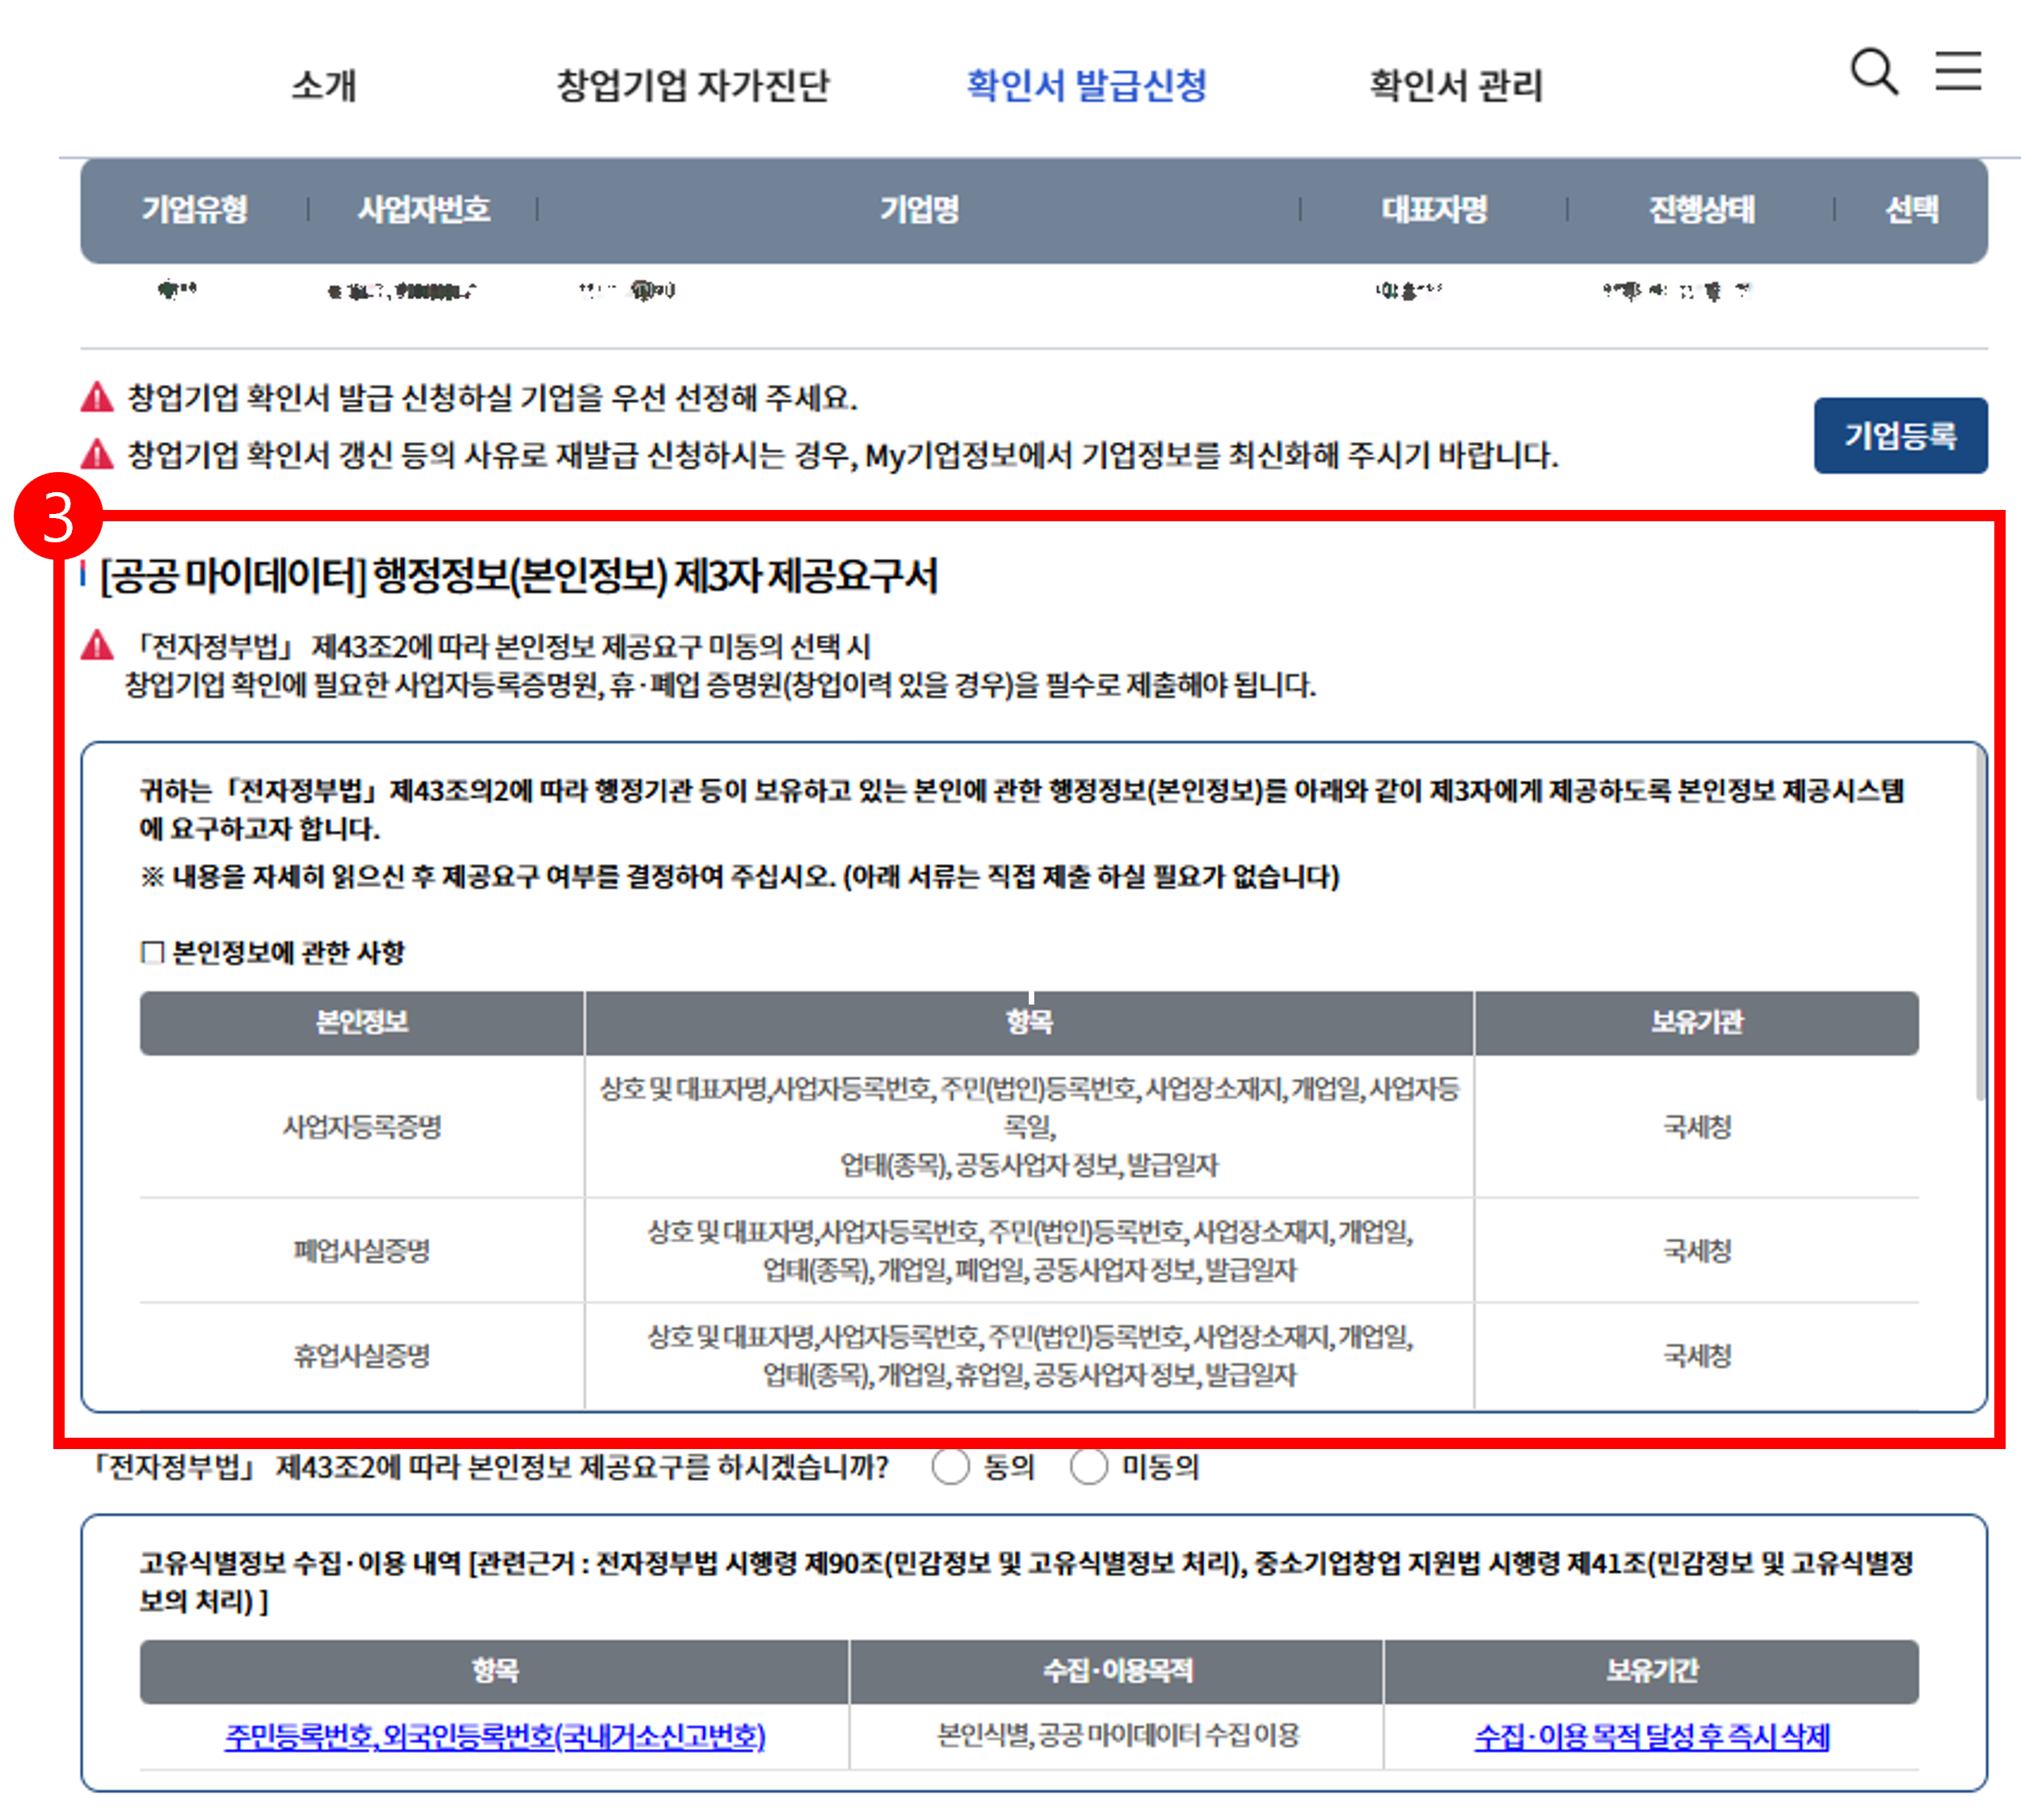This screenshot has width=2021, height=1820.
Task: Go to 확인서 발급신청 menu
Action: (x=1086, y=85)
